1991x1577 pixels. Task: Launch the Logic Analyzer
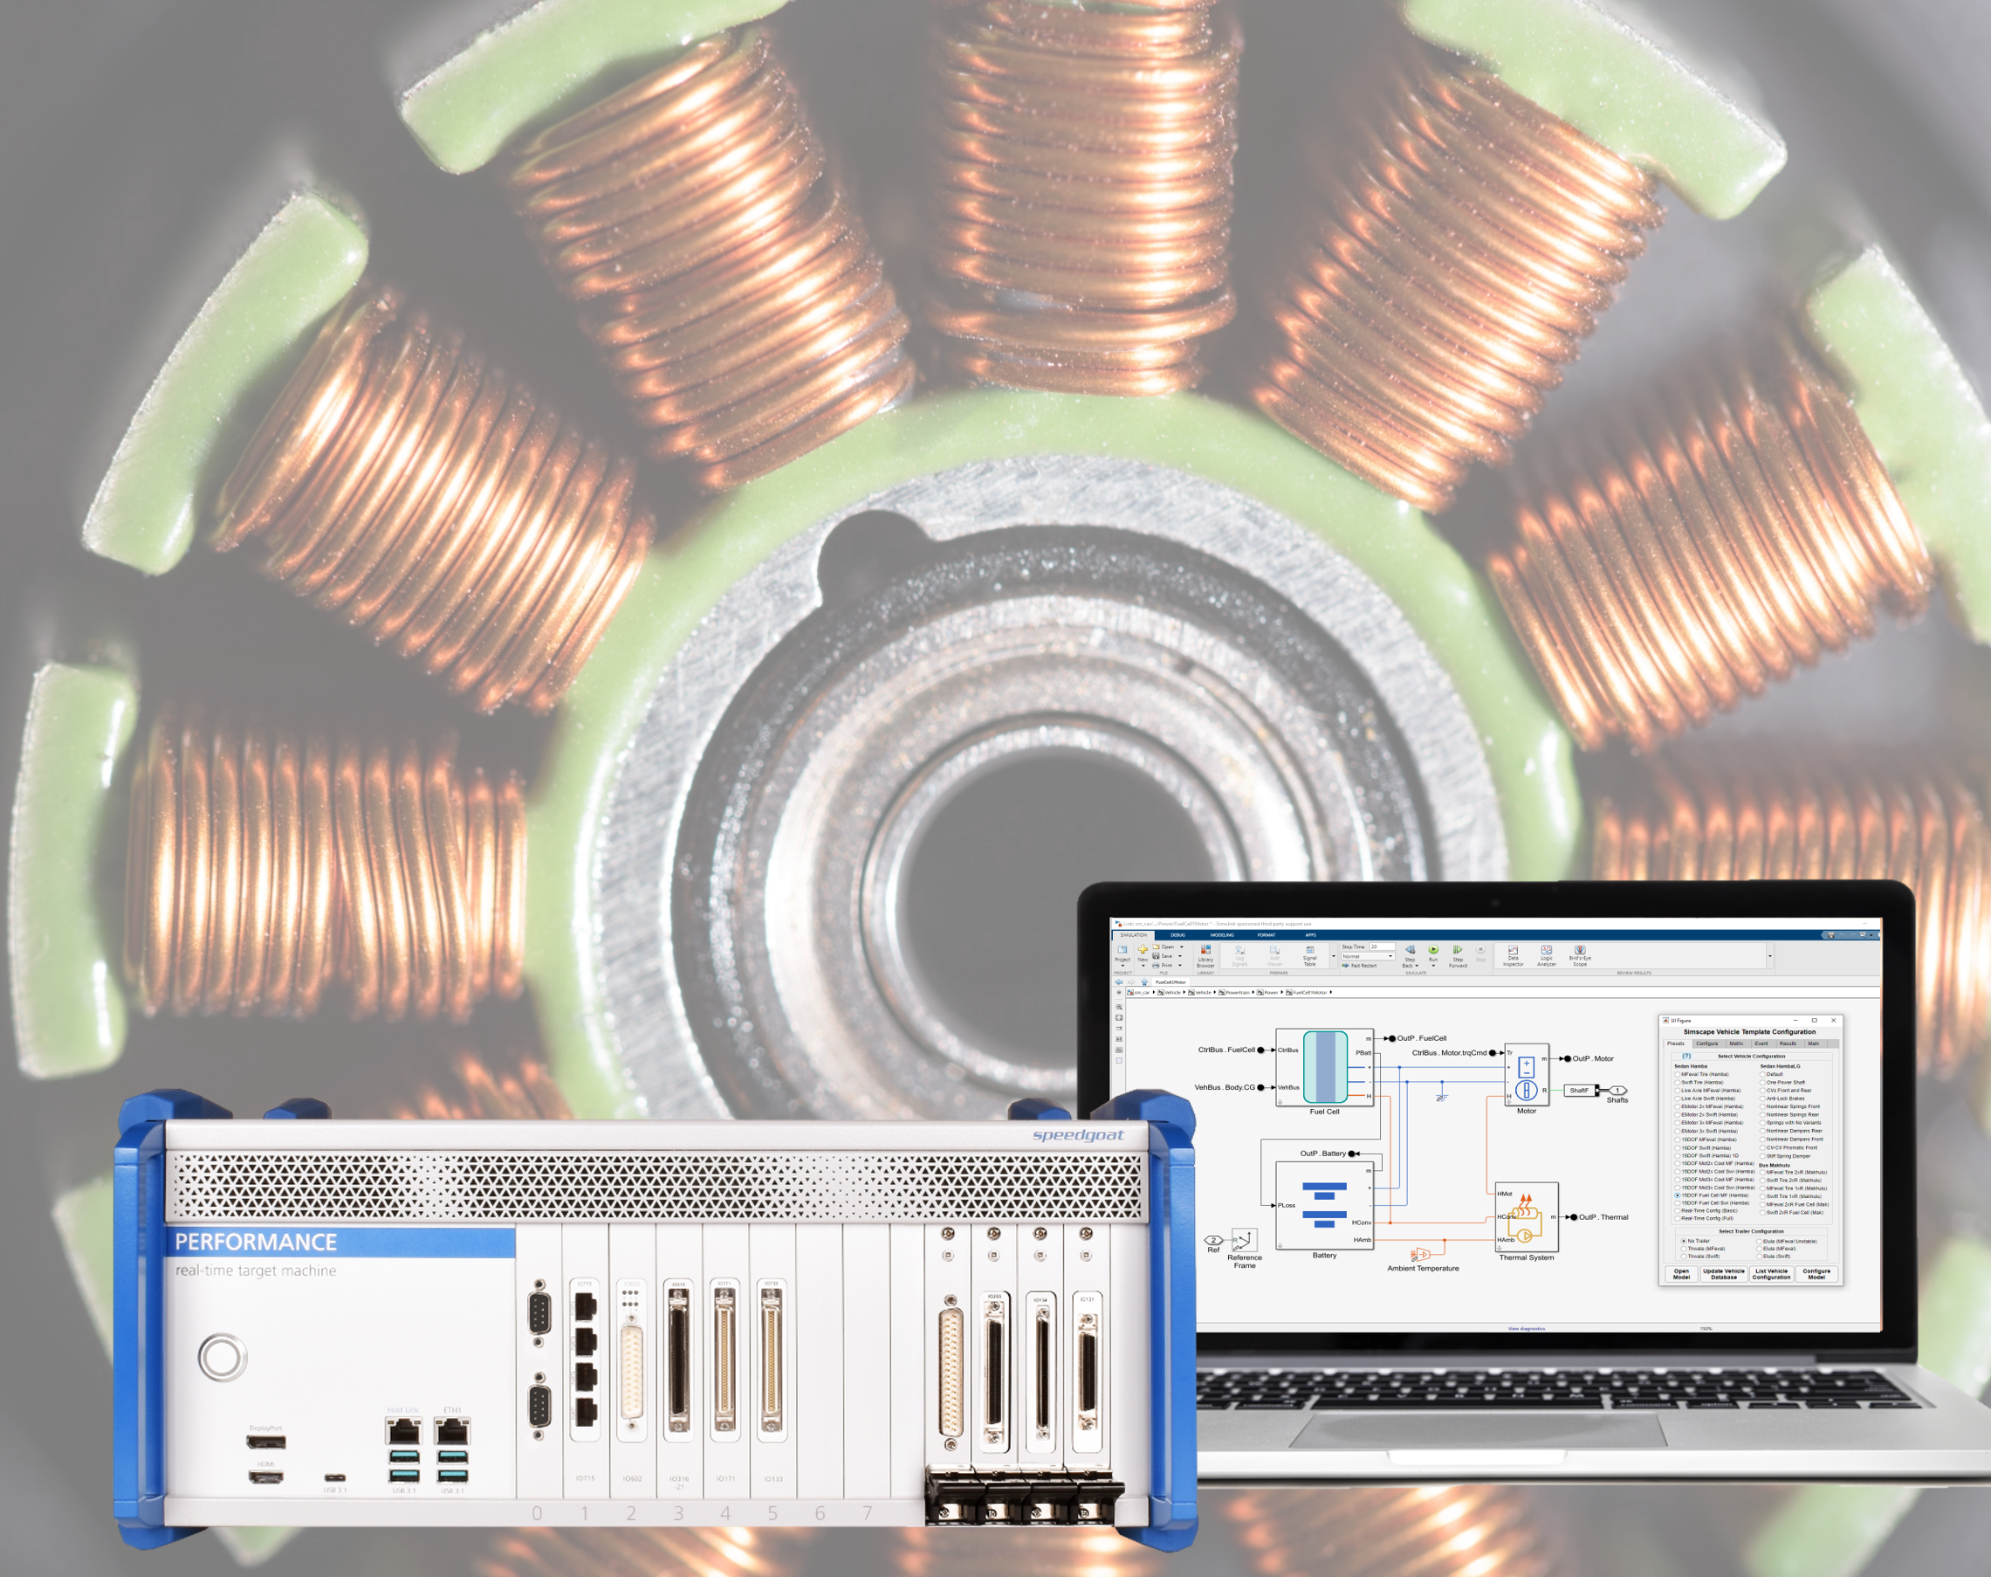1546,950
